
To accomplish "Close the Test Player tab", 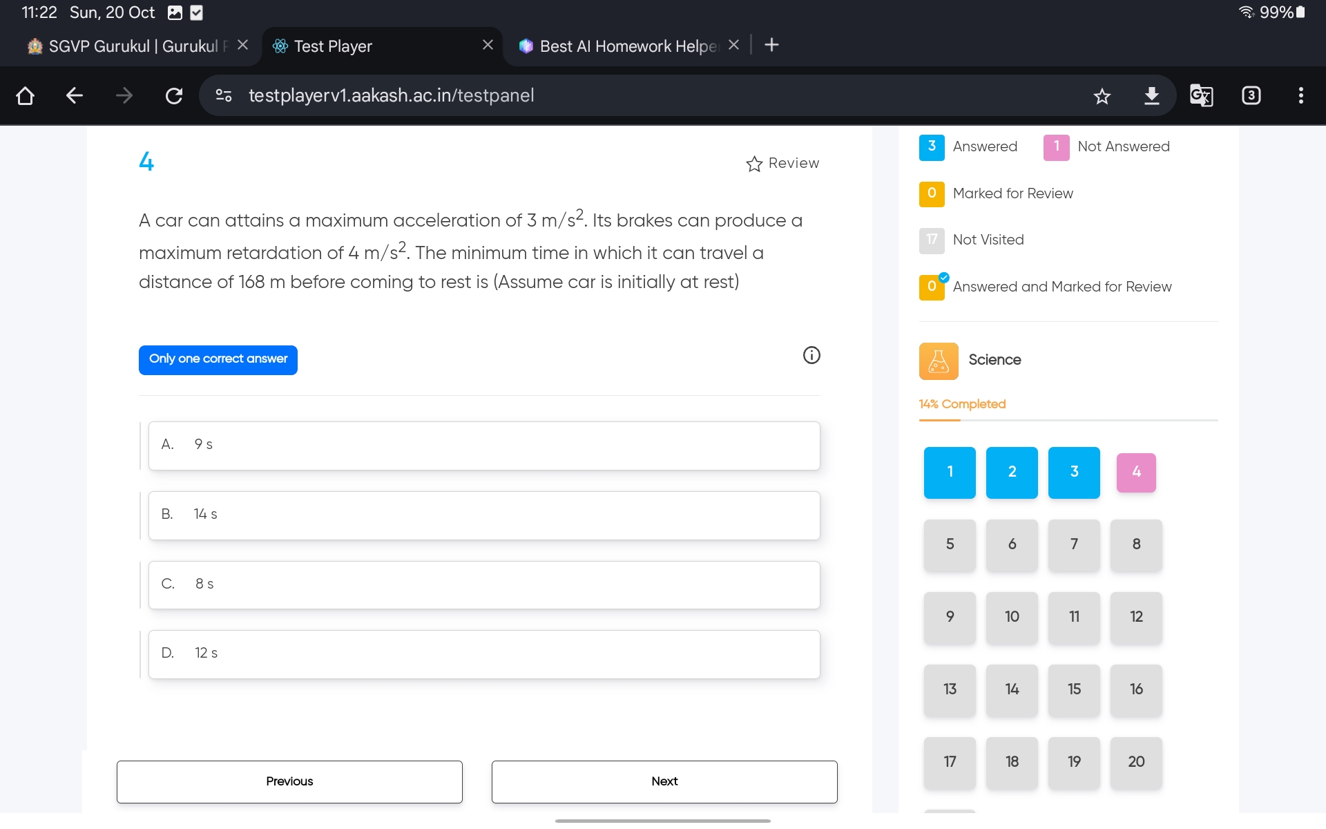I will [488, 45].
